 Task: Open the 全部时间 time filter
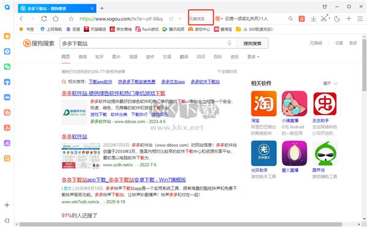pyautogui.click(x=227, y=72)
